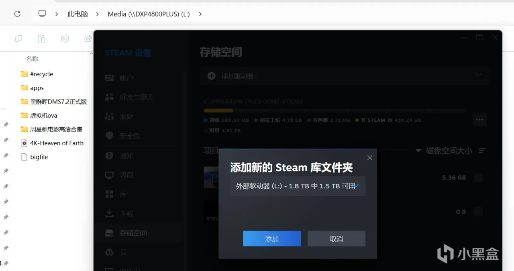The height and width of the screenshot is (271, 514).
Task: Click the 好友与聊天 people icon
Action: [109, 97]
